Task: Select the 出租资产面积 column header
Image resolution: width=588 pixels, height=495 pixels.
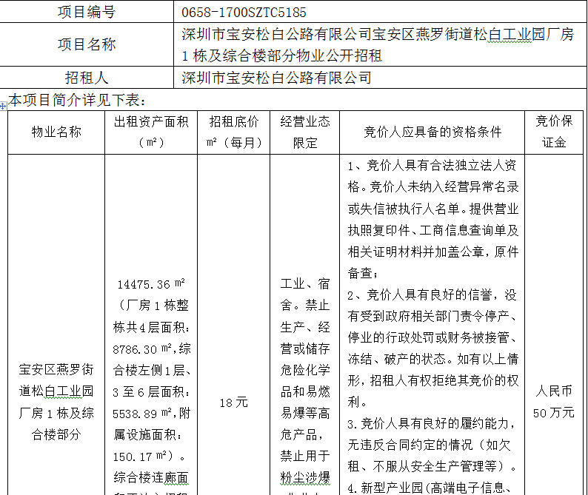Action: 151,132
